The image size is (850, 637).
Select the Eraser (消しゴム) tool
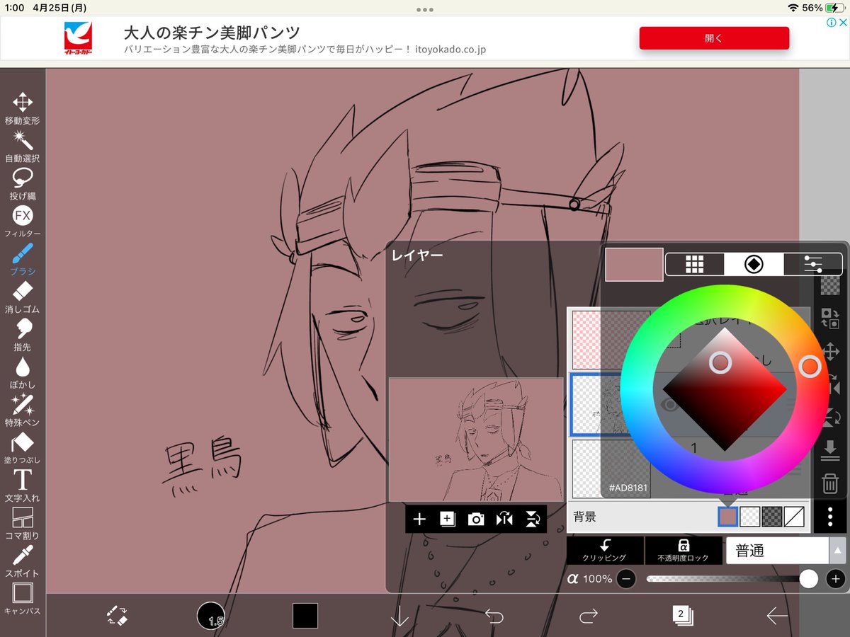(23, 297)
